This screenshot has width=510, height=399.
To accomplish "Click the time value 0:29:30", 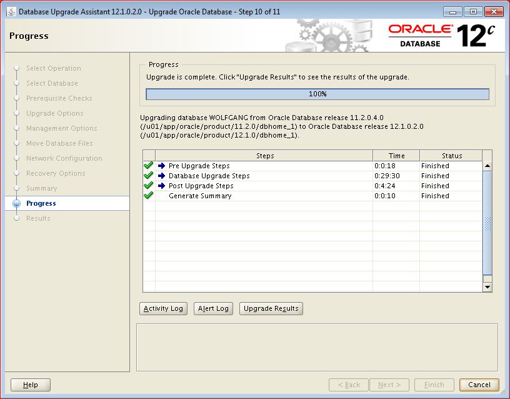I will pyautogui.click(x=387, y=176).
